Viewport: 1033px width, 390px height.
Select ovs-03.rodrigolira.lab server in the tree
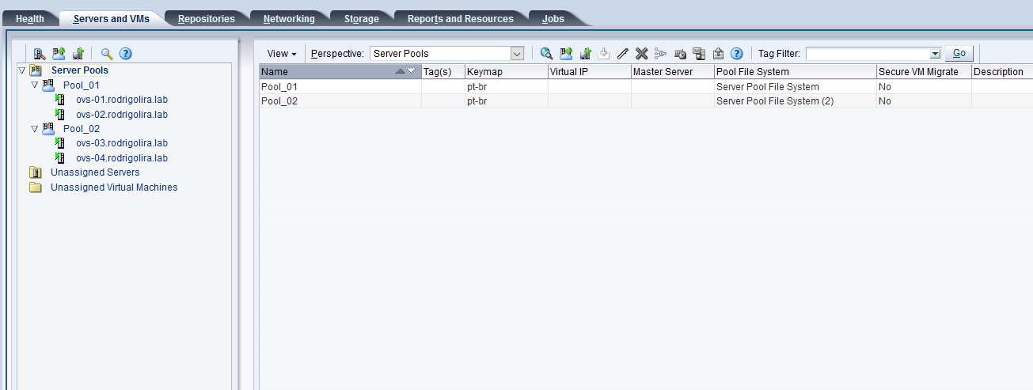tap(121, 143)
